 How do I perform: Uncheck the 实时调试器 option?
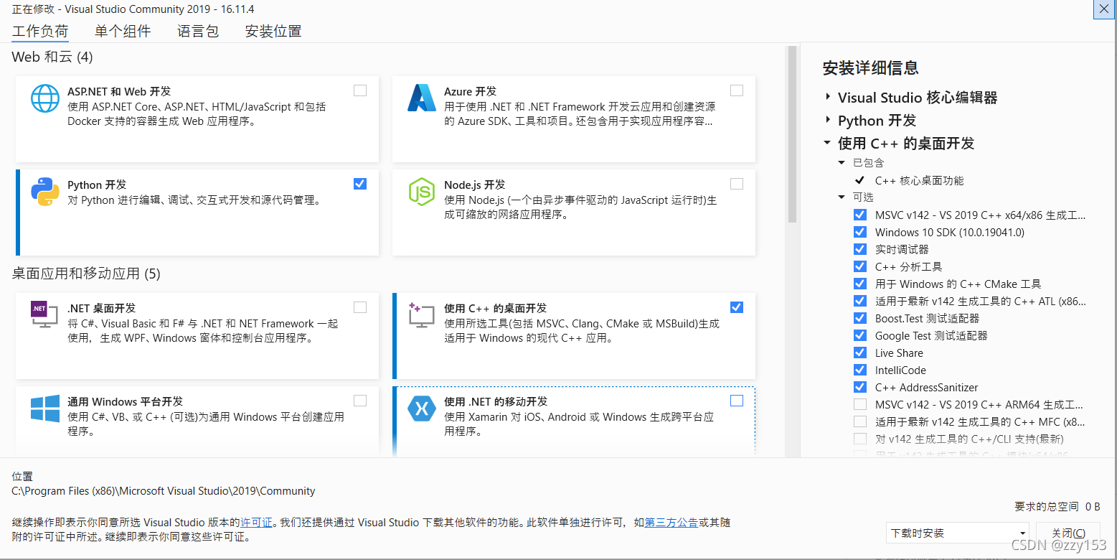(x=860, y=249)
